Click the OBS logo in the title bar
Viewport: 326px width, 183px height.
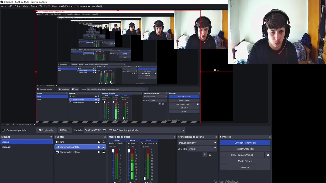tap(2, 2)
